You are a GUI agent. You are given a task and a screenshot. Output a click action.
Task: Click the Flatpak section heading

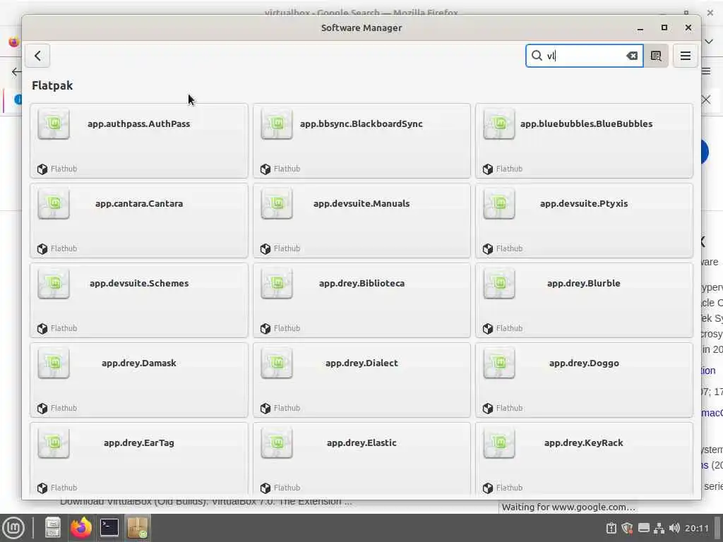[x=52, y=85]
